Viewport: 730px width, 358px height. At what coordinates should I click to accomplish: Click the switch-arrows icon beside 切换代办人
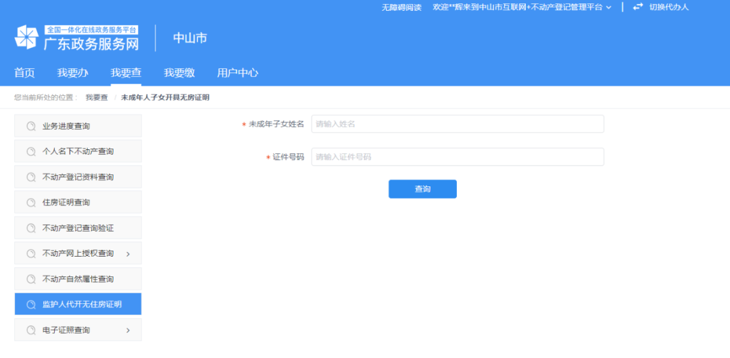coord(638,7)
